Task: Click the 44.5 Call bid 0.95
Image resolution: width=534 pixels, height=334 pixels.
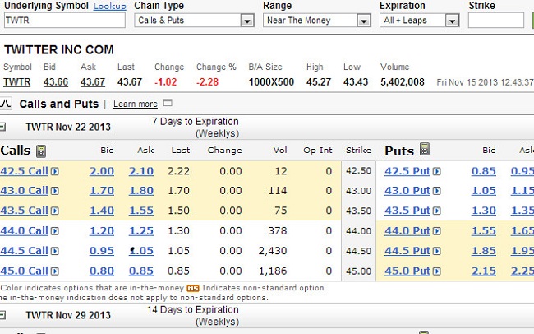Action: point(102,251)
